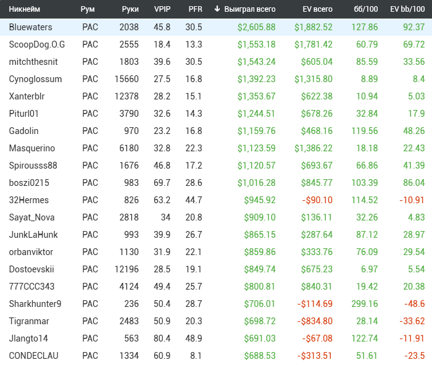
Task: Select Spirousss88 player
Action: pos(33,166)
